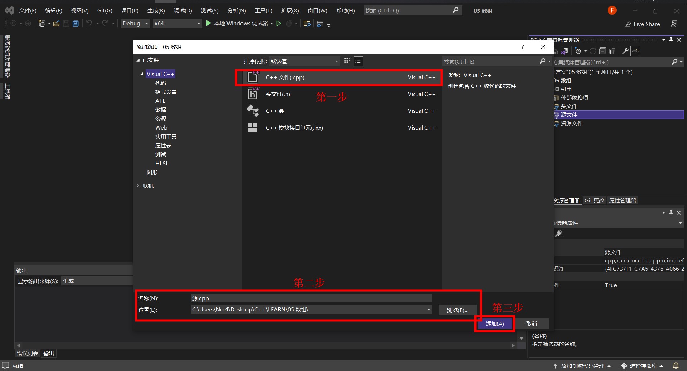687x371 pixels.
Task: Click the top 搜索 (Ctrl+Q) box
Action: tap(413, 11)
